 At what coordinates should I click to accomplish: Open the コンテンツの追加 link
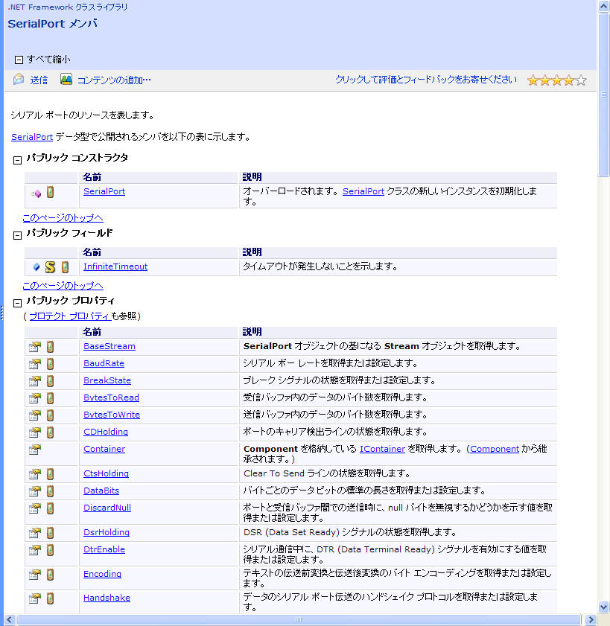coord(114,80)
